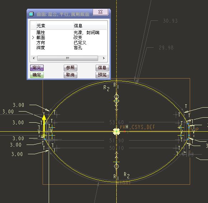Click the 光滑, 封闭端 info value
The image size is (208, 203).
87,33
